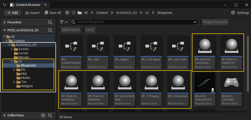Click the Blueprints breadcrumb item
Image resolution: width=251 pixels, height=120 pixels.
[x=165, y=13]
